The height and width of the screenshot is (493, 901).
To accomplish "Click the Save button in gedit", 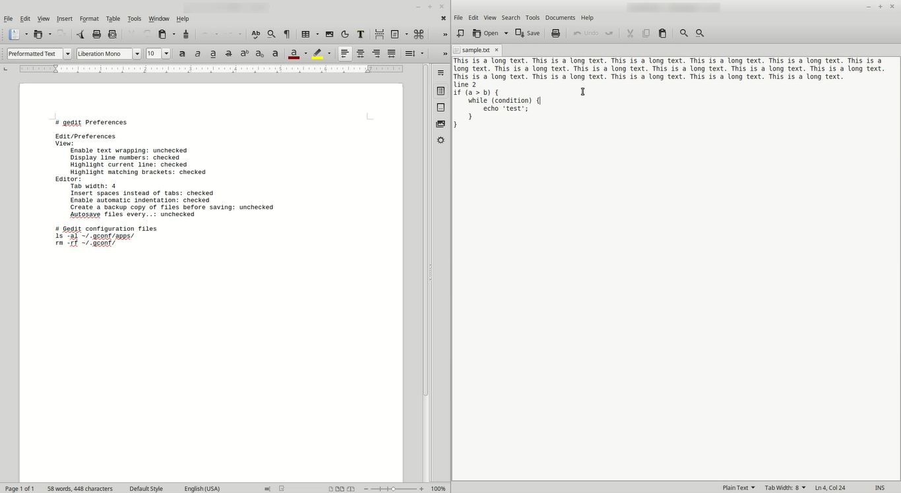I will click(x=528, y=33).
